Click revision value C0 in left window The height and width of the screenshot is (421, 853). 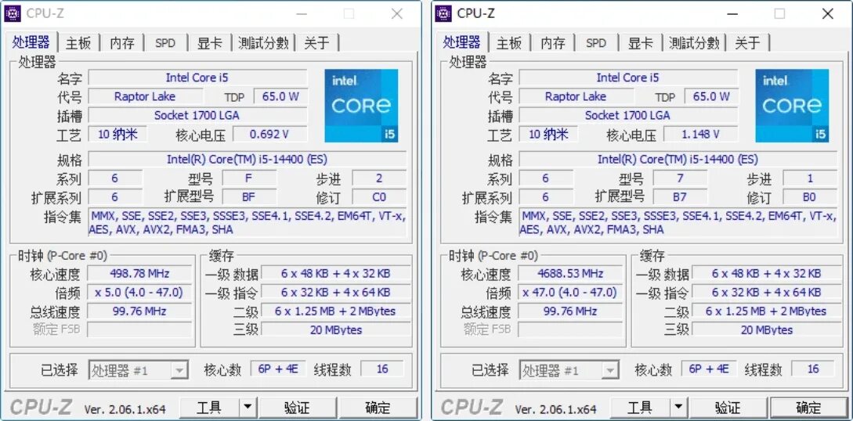point(379,196)
